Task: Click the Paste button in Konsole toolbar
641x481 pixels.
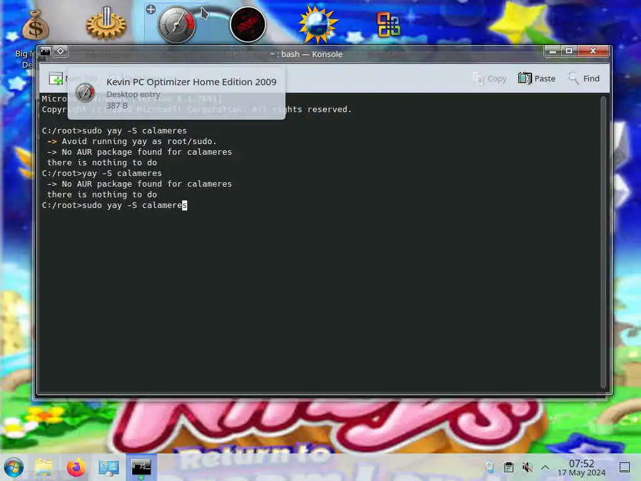Action: click(536, 78)
